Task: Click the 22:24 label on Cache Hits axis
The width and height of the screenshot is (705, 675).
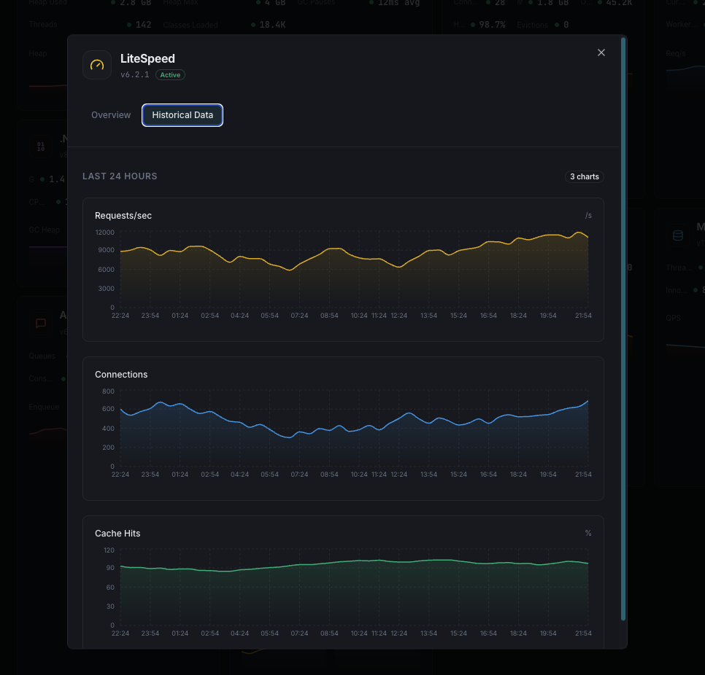Action: (x=120, y=633)
